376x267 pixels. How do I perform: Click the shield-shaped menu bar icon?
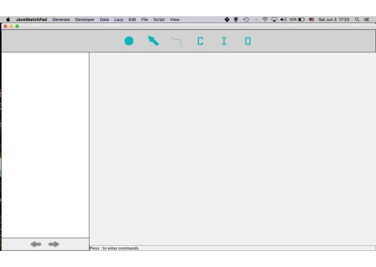(236, 19)
